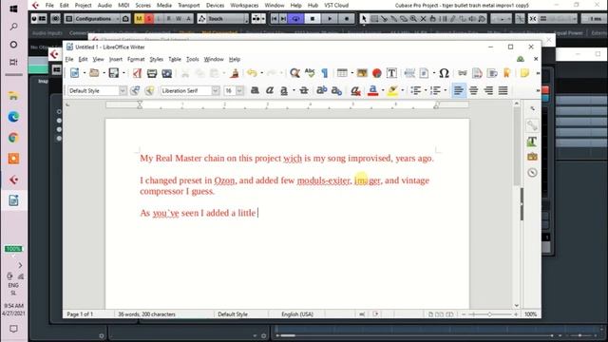
Task: Open Find and Replace icon
Action: (x=294, y=73)
